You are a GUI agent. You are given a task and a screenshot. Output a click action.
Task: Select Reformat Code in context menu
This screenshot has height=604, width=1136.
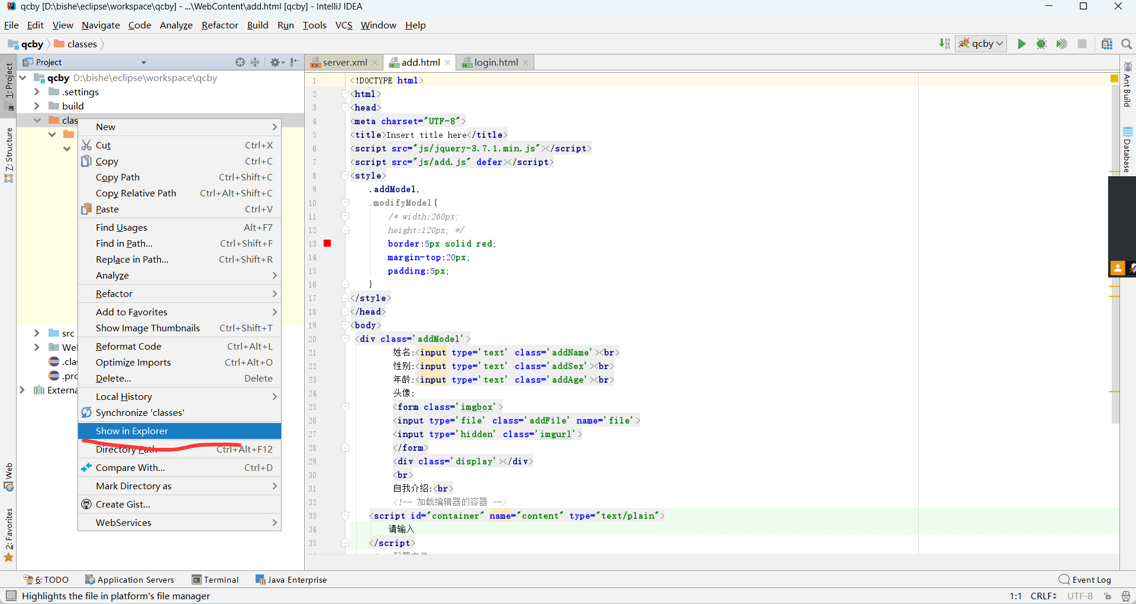[179, 346]
